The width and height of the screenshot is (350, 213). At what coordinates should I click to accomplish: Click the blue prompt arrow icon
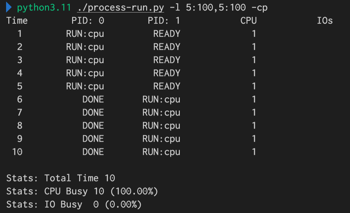(x=9, y=7)
